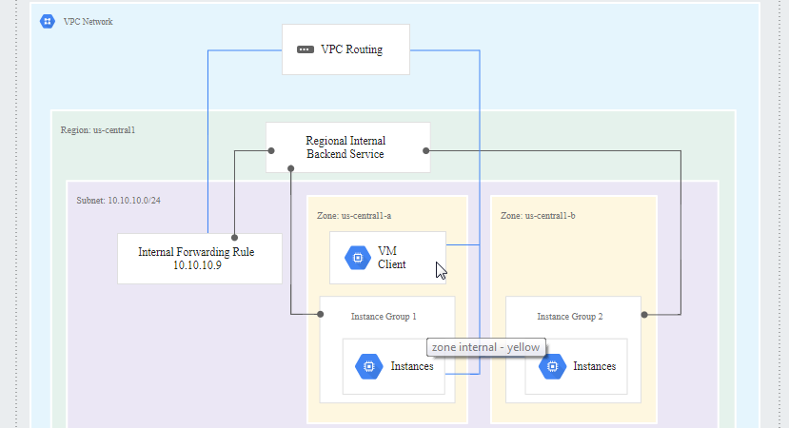Viewport: 789px width, 428px height.
Task: Click Instances text in Instance Group 1
Action: point(412,366)
